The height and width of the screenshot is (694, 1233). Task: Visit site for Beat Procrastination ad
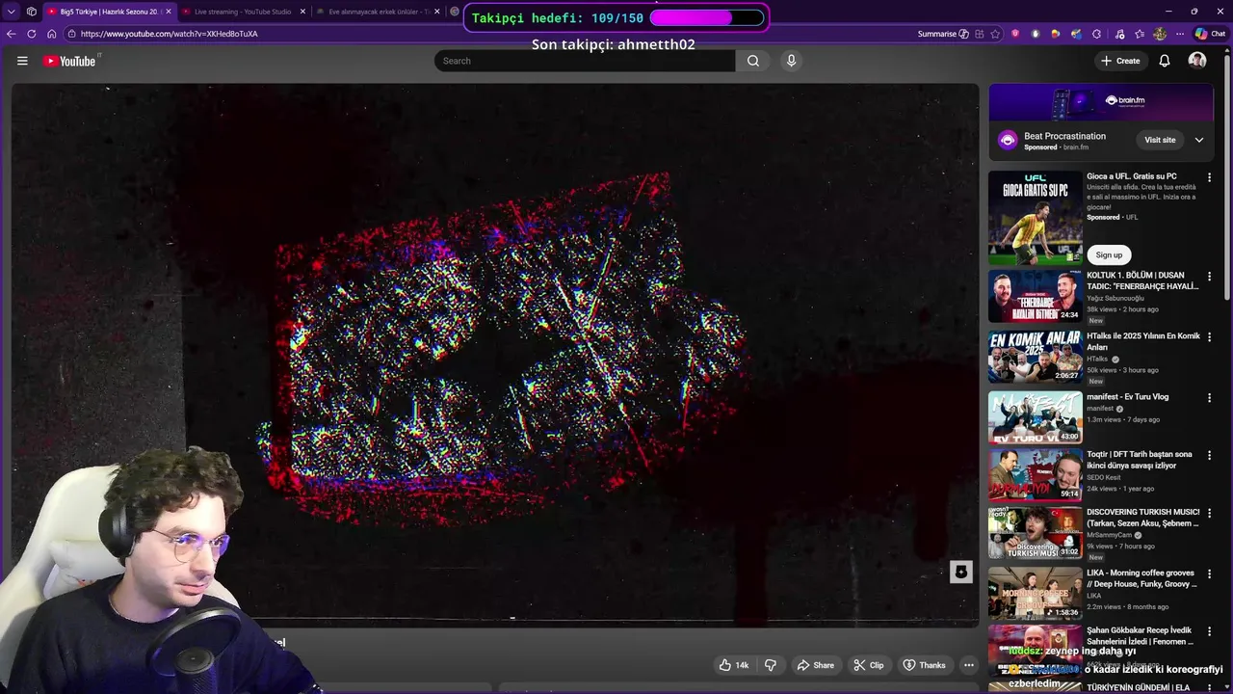coord(1160,140)
